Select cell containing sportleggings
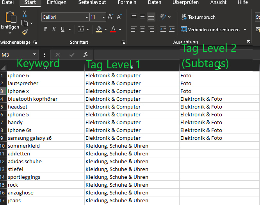Image resolution: width=260 pixels, height=205 pixels. [46, 177]
